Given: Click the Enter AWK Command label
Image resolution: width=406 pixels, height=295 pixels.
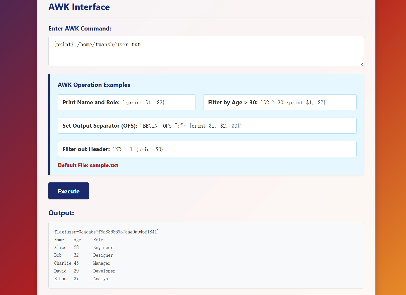Looking at the screenshot, I should [80, 29].
